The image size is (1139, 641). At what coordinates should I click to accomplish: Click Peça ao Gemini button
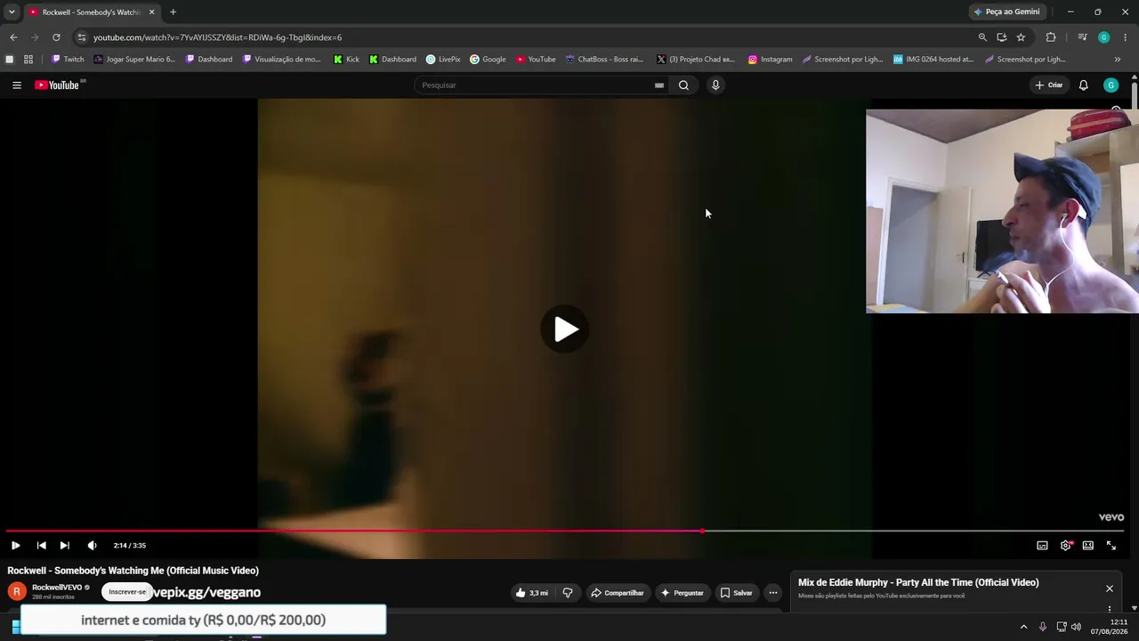click(x=1007, y=12)
